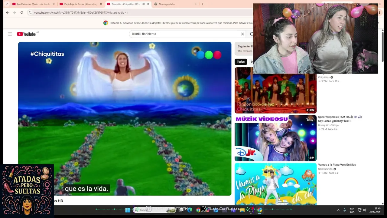The width and height of the screenshot is (387, 218).
Task: Open the Vamos a la Playa thumbnail
Action: coord(275,184)
